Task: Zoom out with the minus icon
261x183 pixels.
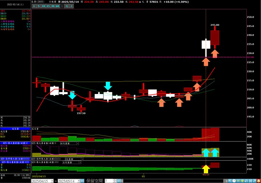Action: coord(238,181)
